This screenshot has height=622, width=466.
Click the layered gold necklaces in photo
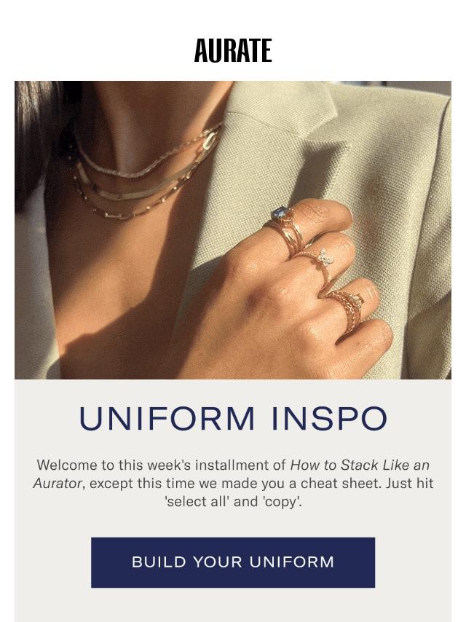pos(147,175)
